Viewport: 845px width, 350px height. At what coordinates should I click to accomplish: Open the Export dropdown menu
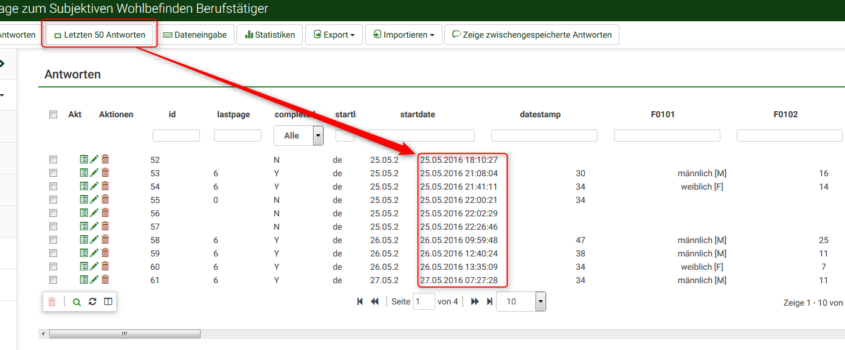point(334,35)
